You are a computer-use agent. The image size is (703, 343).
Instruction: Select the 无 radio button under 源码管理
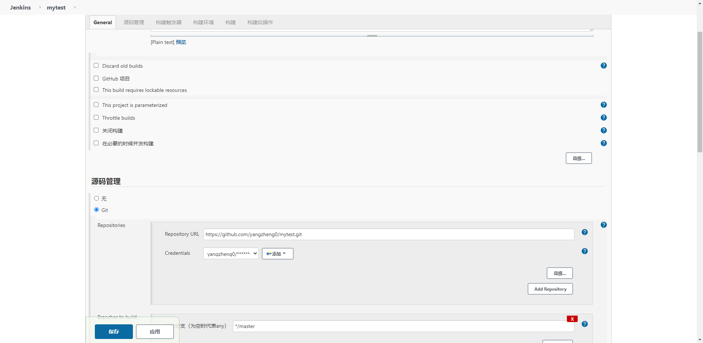97,198
